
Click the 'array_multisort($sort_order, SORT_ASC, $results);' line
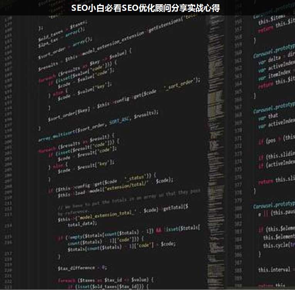tap(98, 127)
